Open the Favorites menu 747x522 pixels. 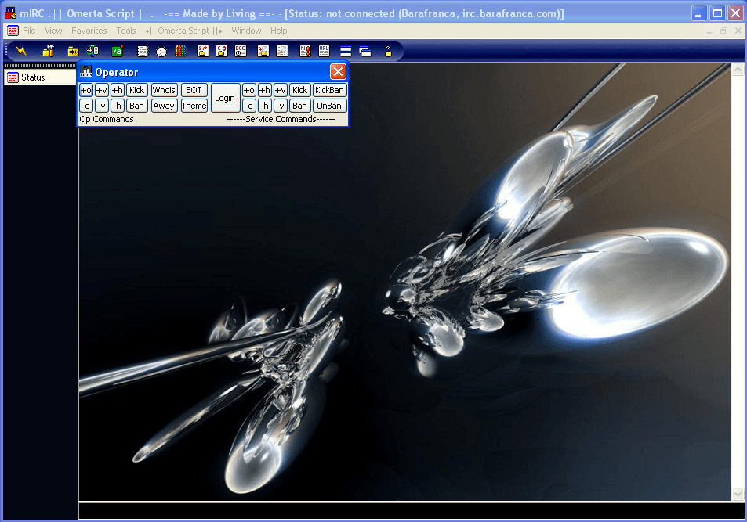click(x=89, y=31)
